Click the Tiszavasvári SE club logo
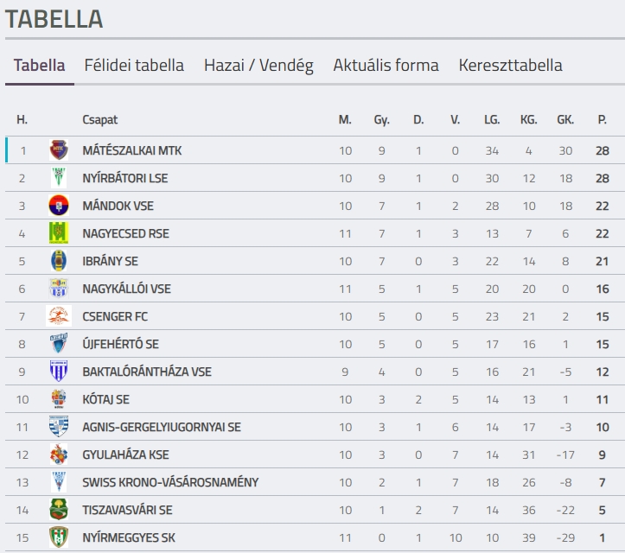This screenshot has height=553, width=625. tap(58, 510)
